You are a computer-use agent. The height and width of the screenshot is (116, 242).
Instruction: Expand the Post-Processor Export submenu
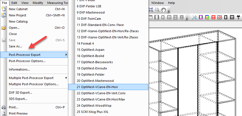tap(34, 55)
